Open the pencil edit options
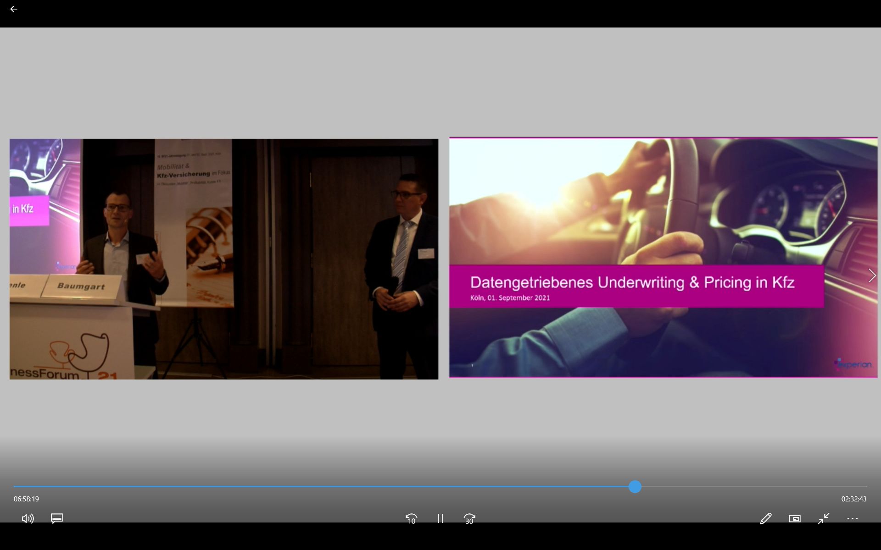This screenshot has height=550, width=881. pos(765,518)
